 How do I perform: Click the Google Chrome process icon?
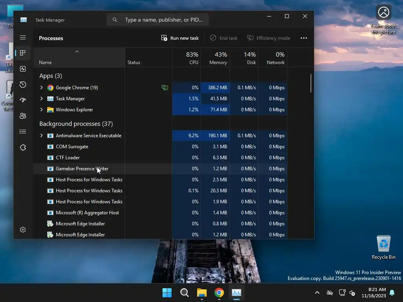(50, 88)
